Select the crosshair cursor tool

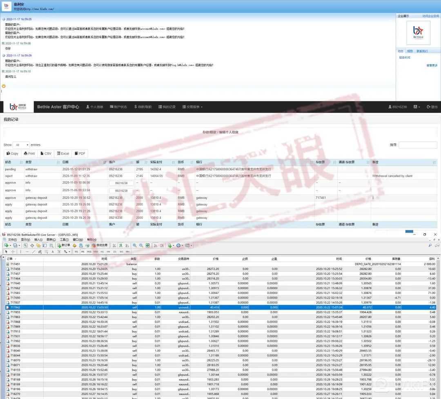tap(13, 252)
